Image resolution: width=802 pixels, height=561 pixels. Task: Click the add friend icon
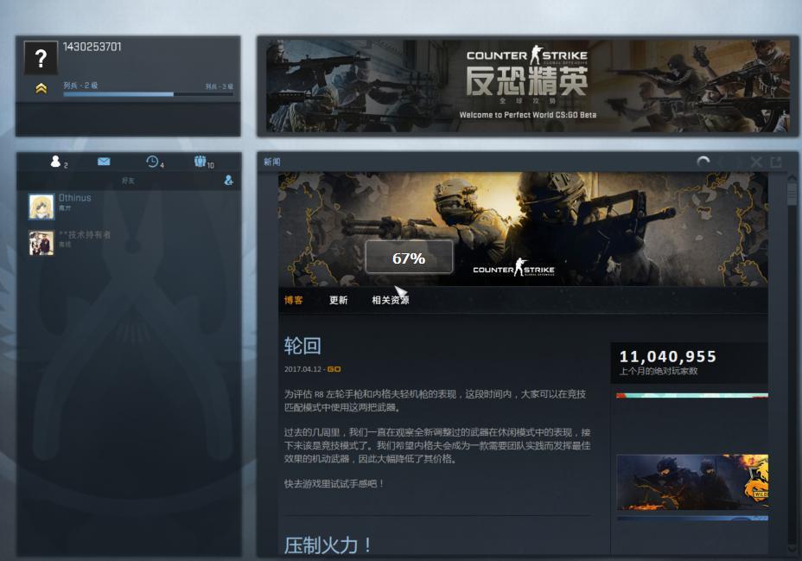point(228,181)
